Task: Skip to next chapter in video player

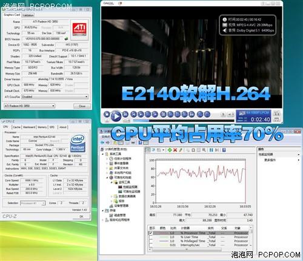Action: click(x=141, y=114)
